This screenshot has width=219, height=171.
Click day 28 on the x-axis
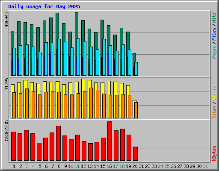[x=186, y=166]
